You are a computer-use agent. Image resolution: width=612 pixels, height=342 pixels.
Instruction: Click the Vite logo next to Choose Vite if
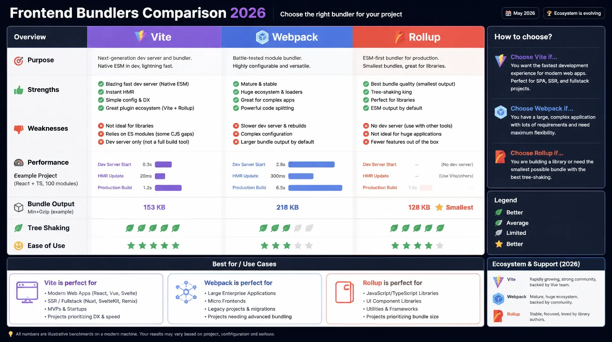coord(500,61)
